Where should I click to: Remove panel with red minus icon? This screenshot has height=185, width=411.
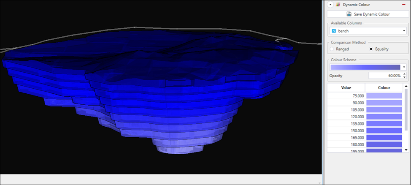403,5
